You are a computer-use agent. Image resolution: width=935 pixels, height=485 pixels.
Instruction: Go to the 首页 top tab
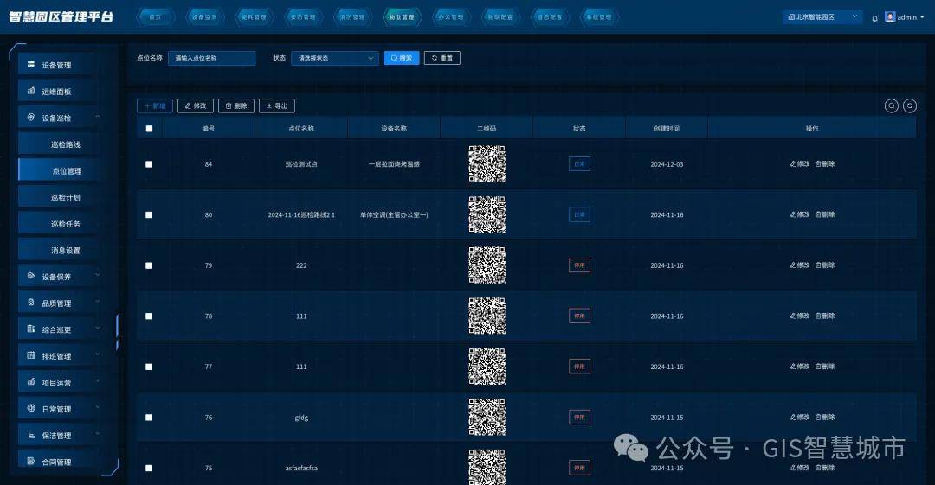click(x=155, y=17)
